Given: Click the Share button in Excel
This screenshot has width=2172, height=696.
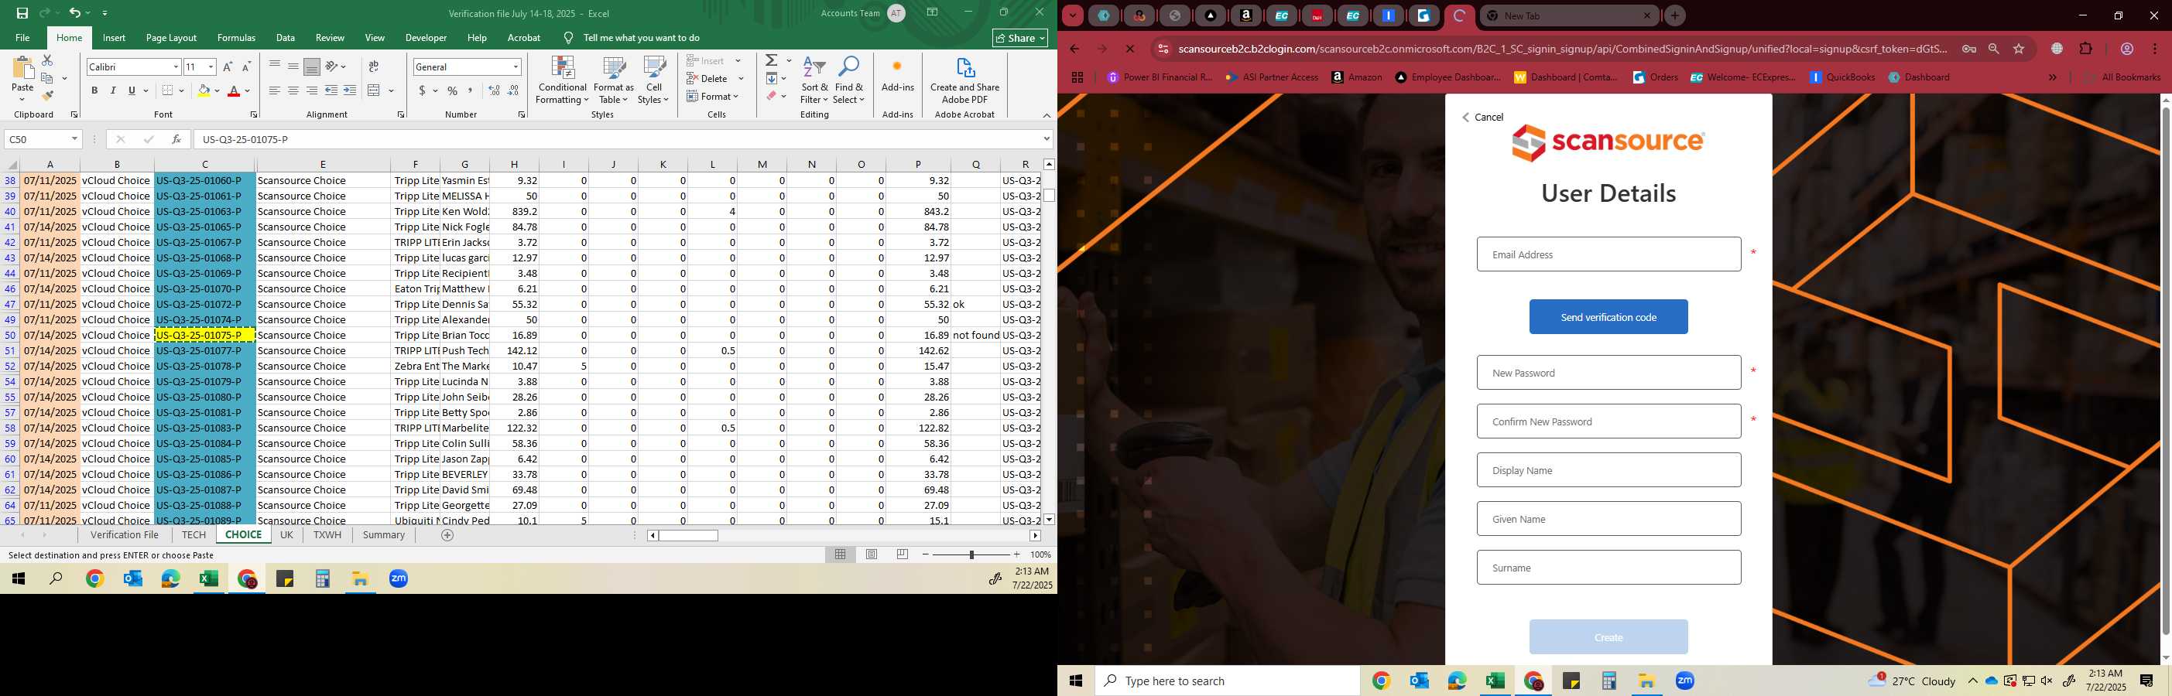Looking at the screenshot, I should click(1020, 38).
